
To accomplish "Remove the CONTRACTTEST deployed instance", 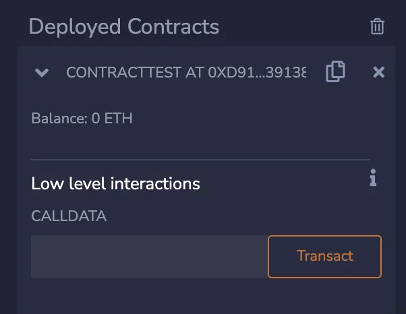I will coord(379,72).
